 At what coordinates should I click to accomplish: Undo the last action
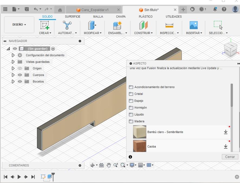pyautogui.click(x=36, y=9)
